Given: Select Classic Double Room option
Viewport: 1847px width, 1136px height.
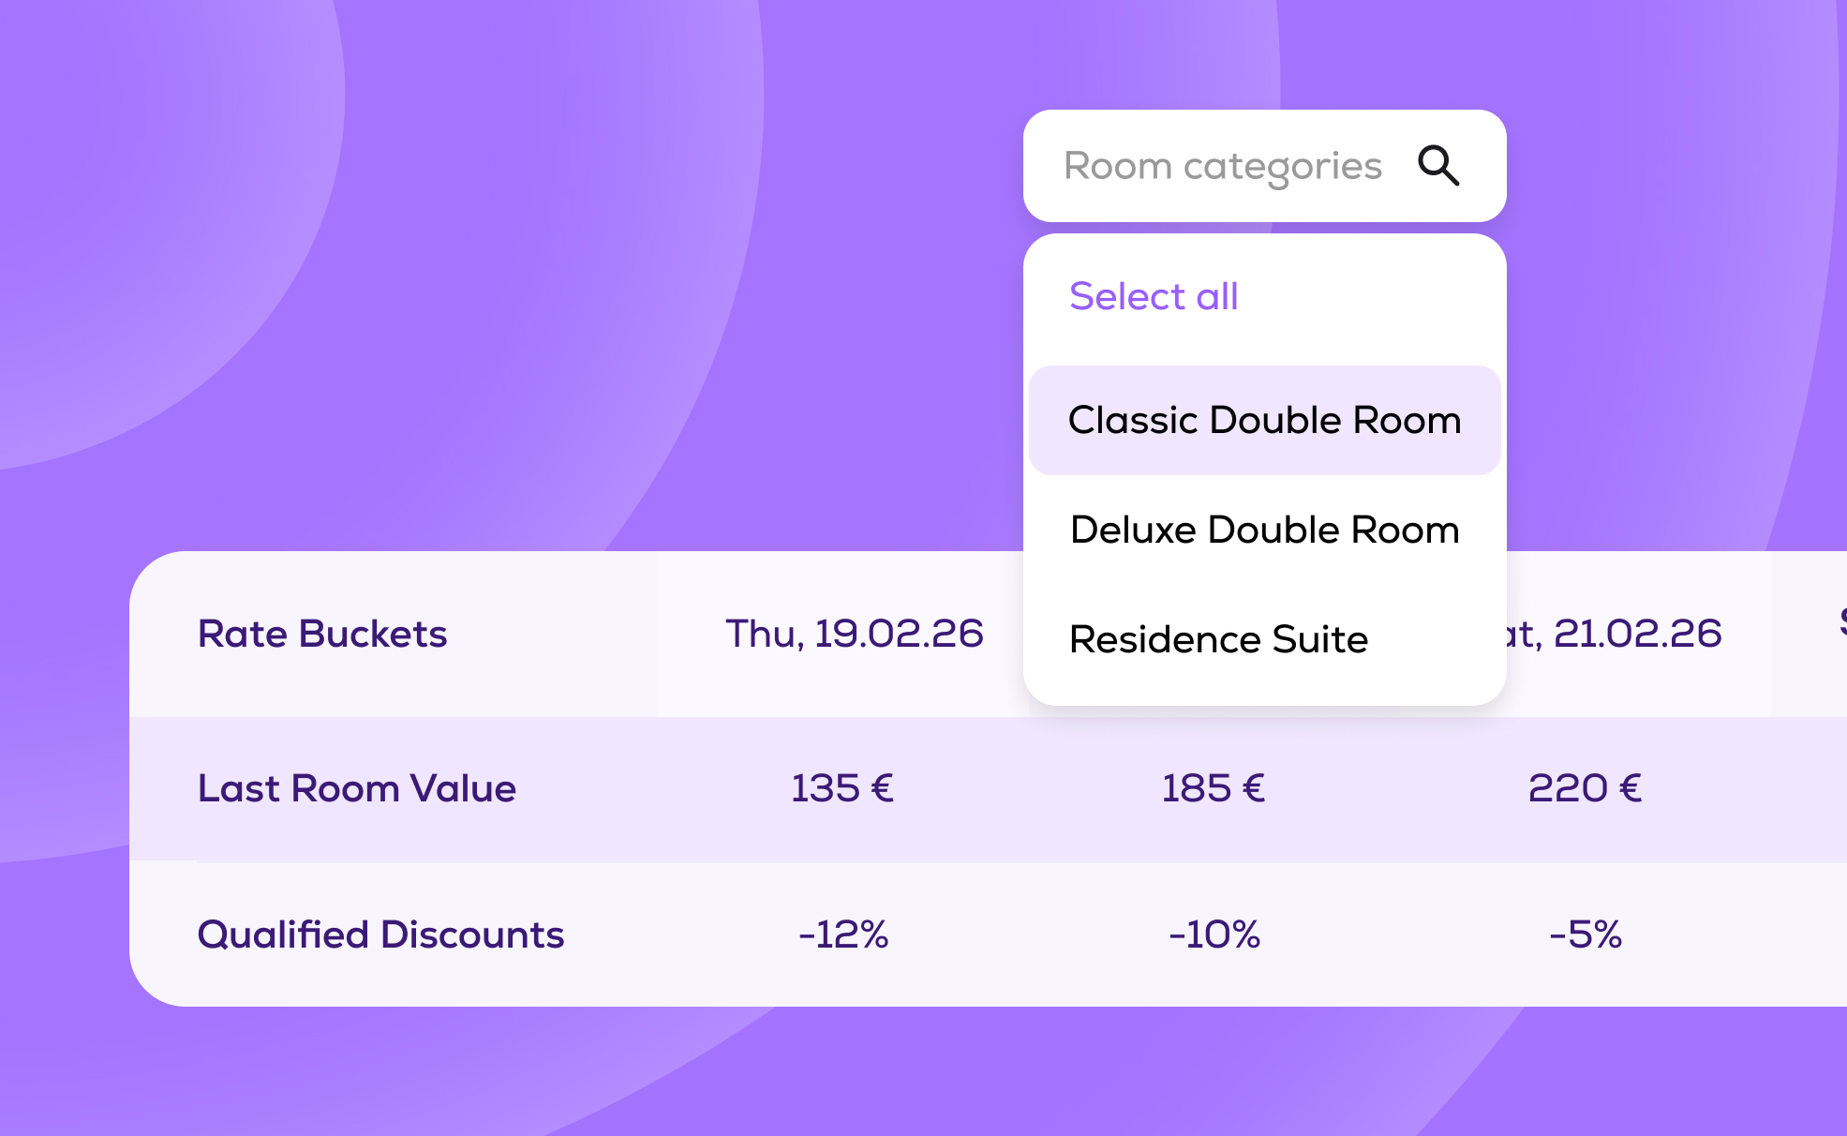Looking at the screenshot, I should coord(1264,420).
